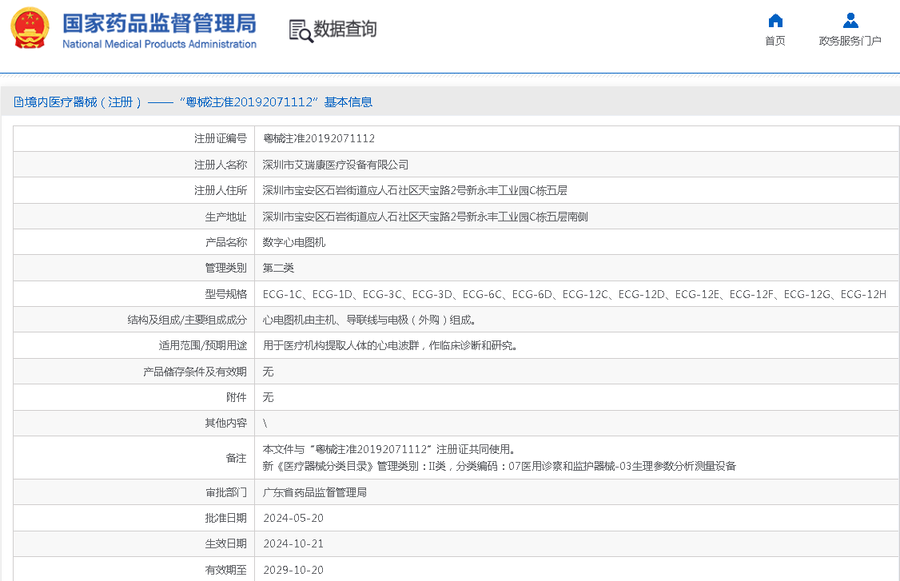Select registration number value 粤械注准20192071112
This screenshot has height=581, width=900.
pyautogui.click(x=319, y=139)
